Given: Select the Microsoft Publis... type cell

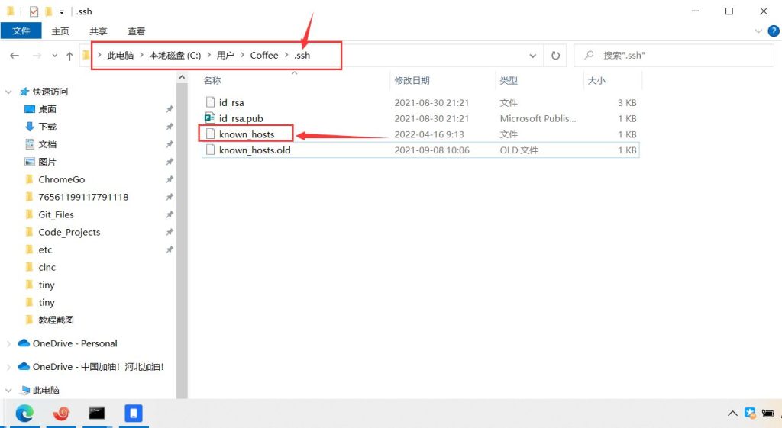Looking at the screenshot, I should [x=538, y=118].
